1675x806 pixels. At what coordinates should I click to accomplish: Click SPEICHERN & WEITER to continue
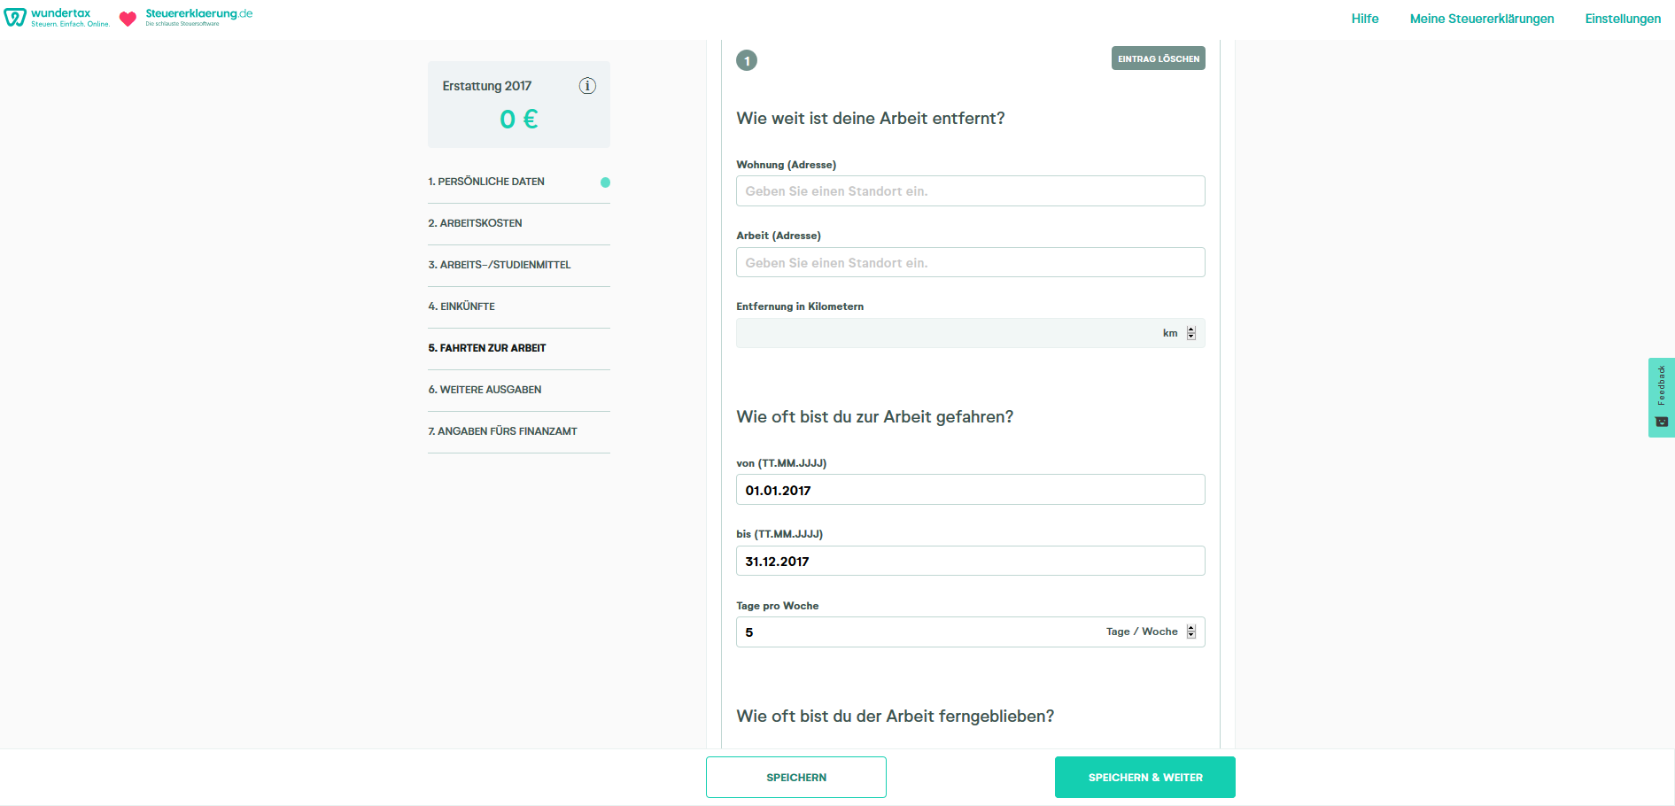tap(1144, 777)
